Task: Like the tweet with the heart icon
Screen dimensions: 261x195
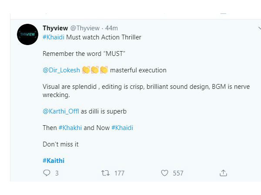Action: click(164, 173)
